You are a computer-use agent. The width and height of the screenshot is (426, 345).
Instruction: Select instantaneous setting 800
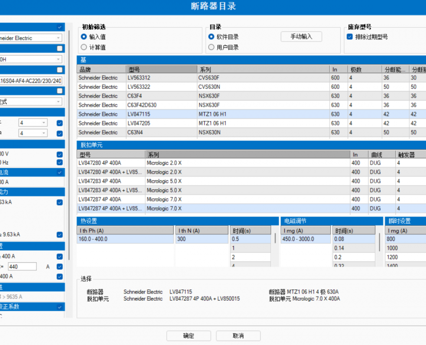[406, 239]
